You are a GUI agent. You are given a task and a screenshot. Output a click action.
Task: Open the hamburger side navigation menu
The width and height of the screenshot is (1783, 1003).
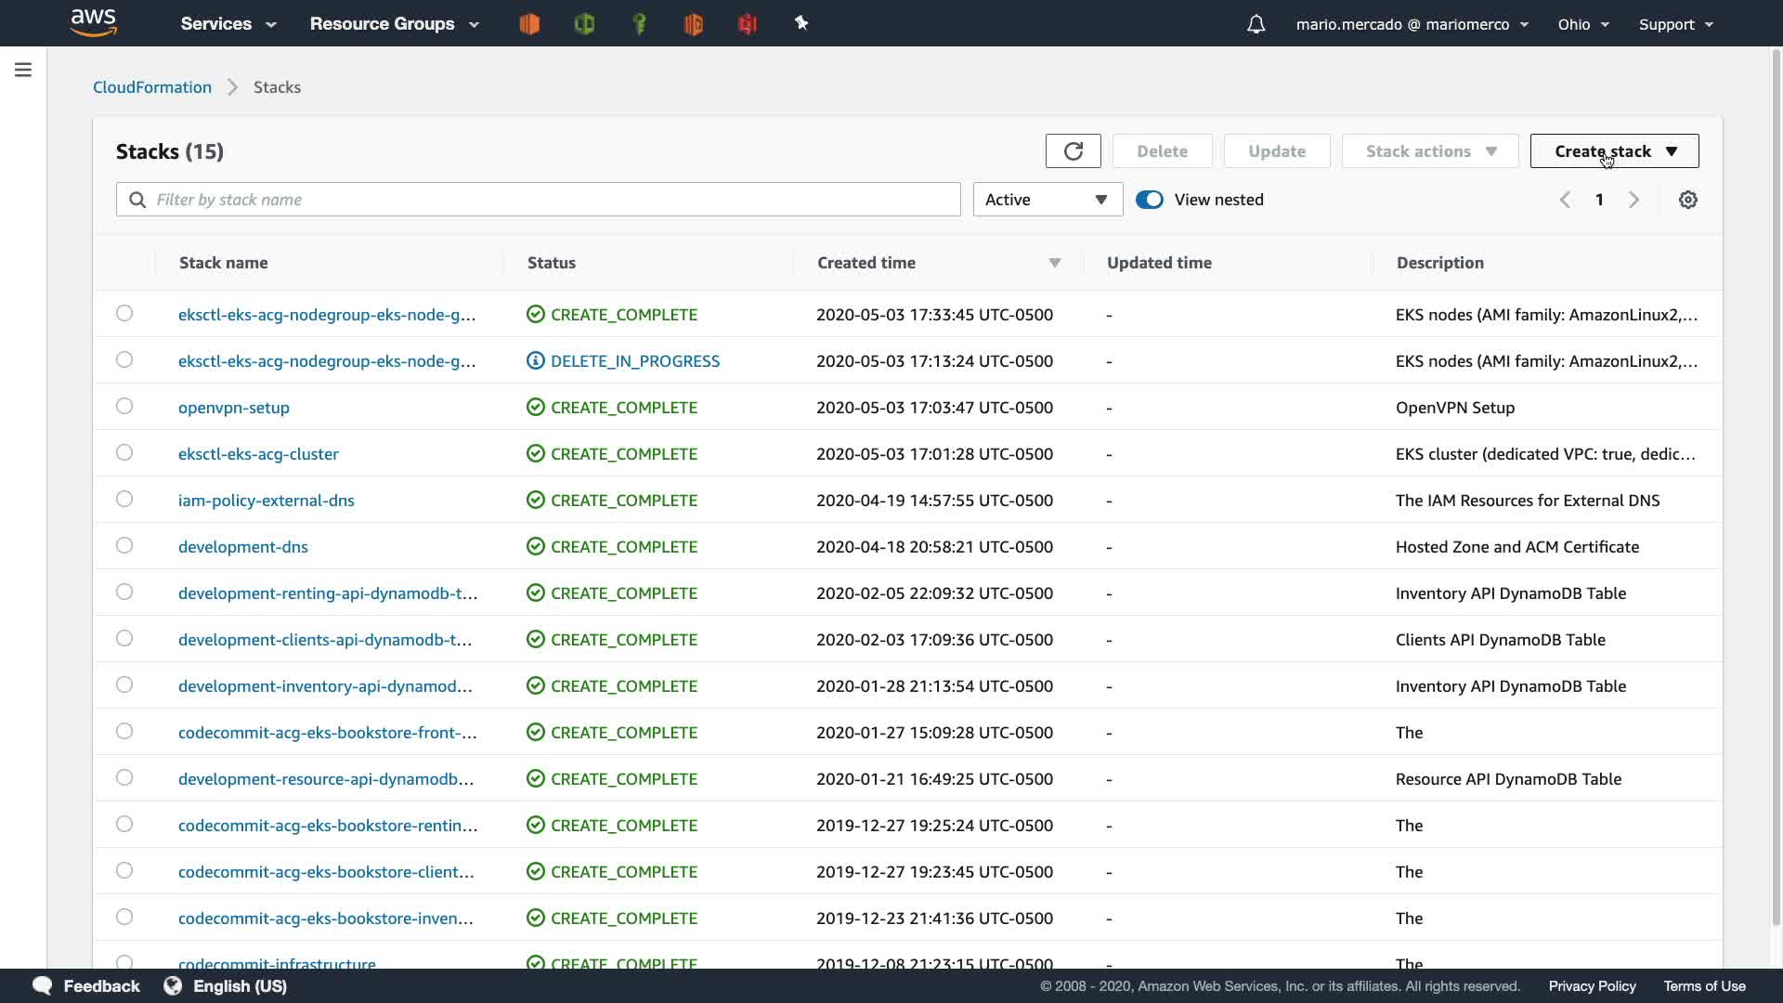23,70
